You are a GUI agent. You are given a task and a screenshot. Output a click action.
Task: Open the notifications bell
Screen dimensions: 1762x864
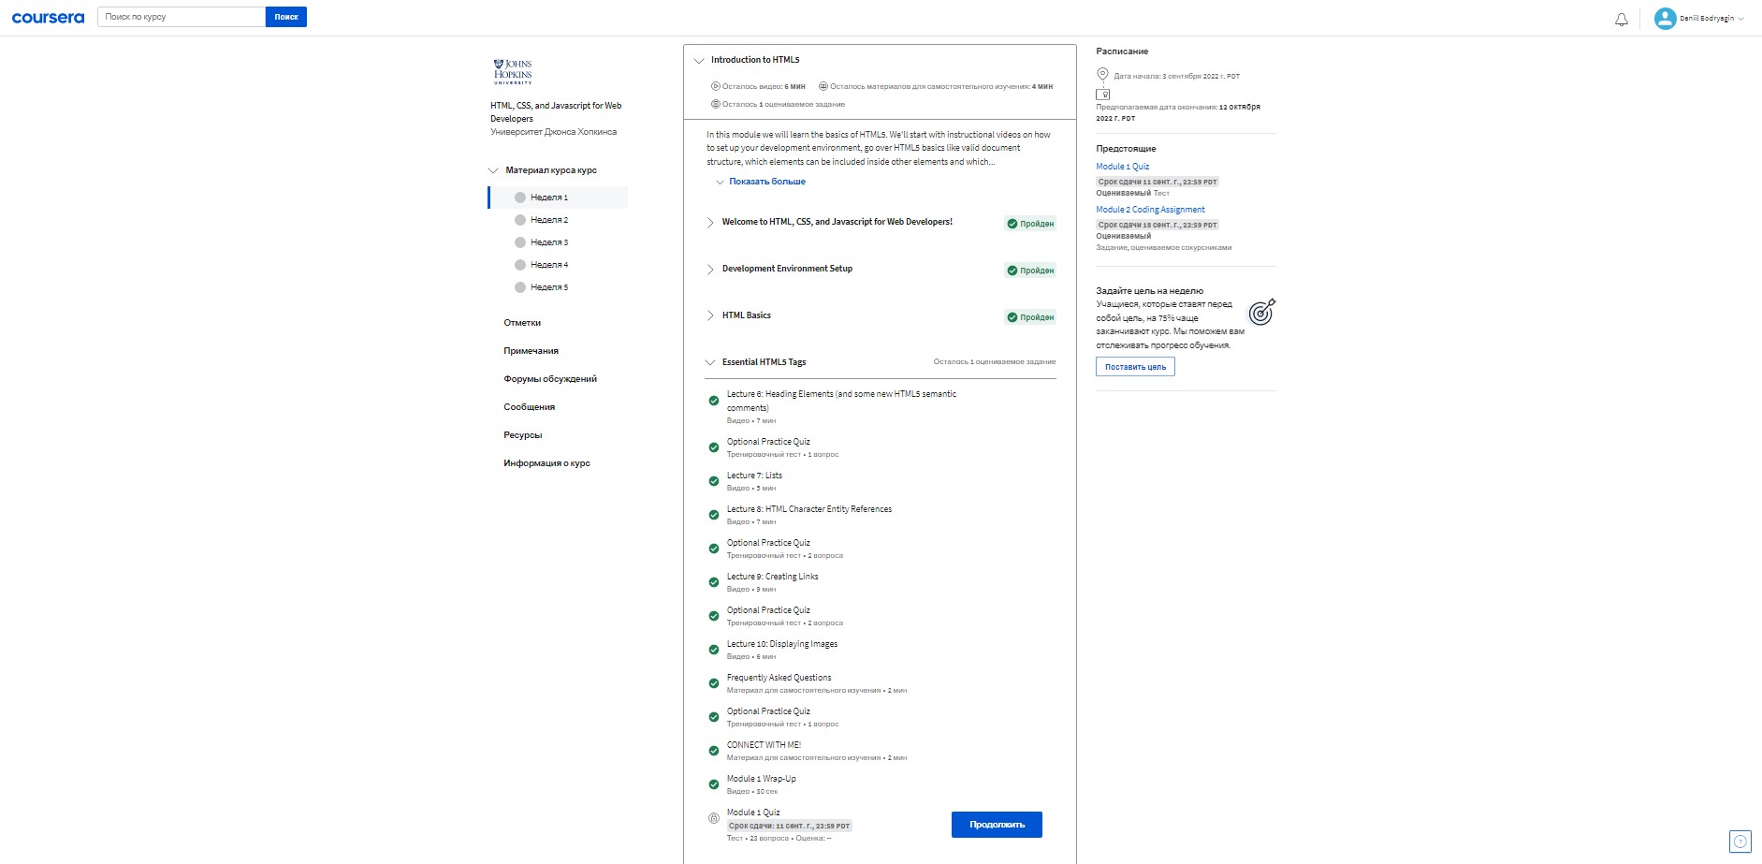(x=1622, y=19)
